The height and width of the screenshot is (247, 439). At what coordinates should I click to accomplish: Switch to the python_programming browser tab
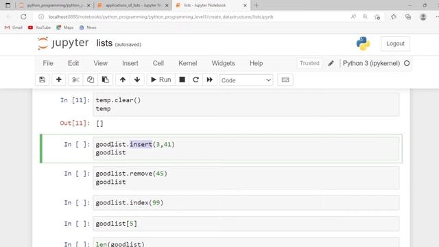(x=55, y=5)
